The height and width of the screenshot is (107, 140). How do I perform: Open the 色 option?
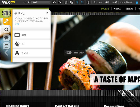(32, 44)
